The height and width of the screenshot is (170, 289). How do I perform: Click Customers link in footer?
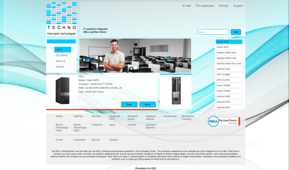[x=79, y=140]
